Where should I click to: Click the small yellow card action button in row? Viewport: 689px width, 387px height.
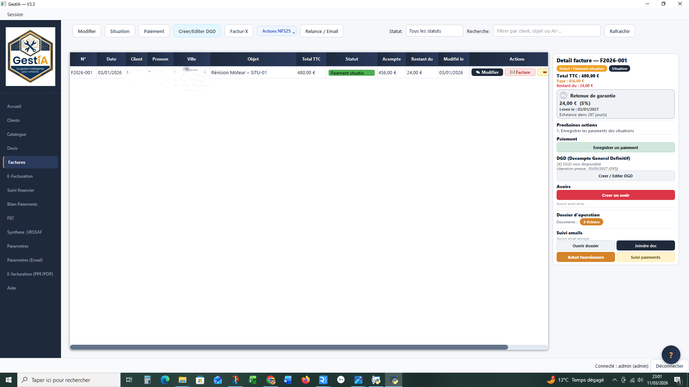[544, 72]
